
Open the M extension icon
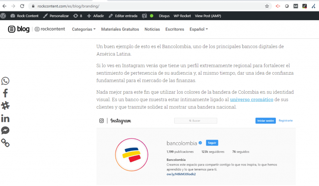[x=296, y=6]
